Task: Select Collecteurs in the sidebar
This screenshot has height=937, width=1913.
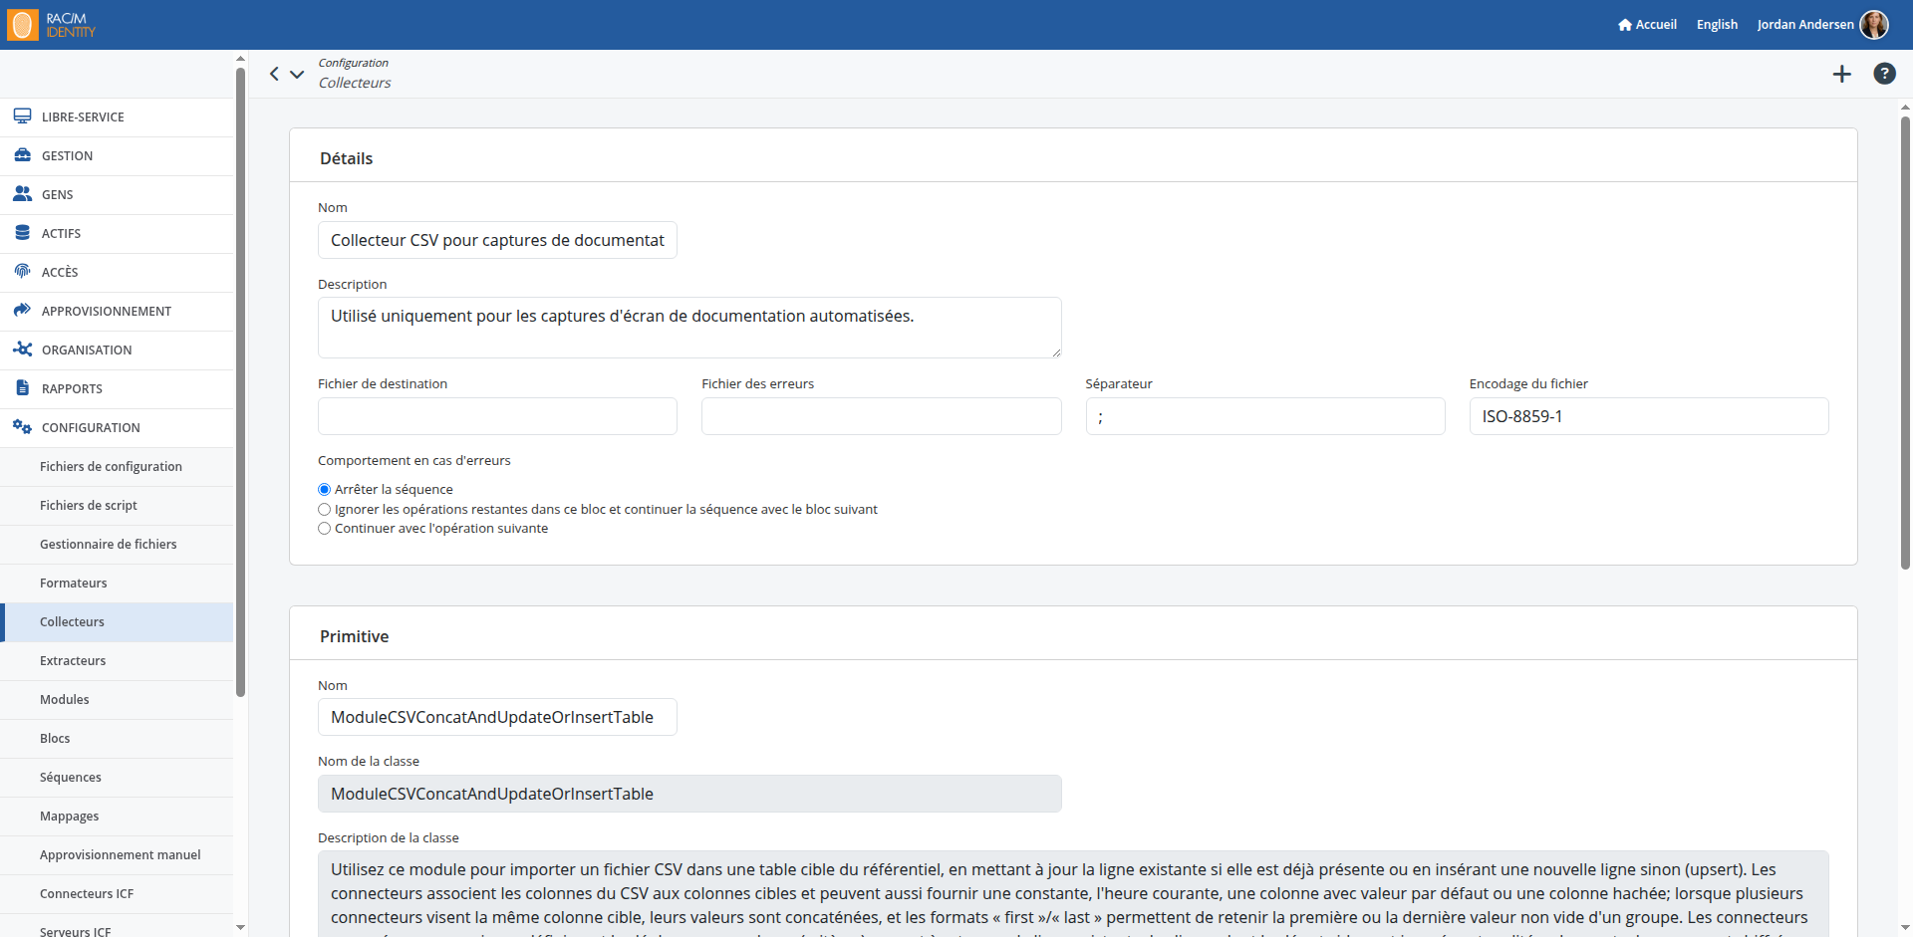Action: pos(117,622)
